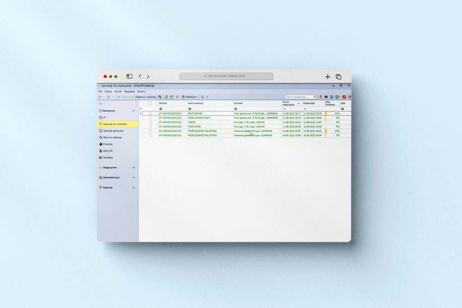The height and width of the screenshot is (308, 462).
Task: Expand the Administracja section
Action: (134, 177)
